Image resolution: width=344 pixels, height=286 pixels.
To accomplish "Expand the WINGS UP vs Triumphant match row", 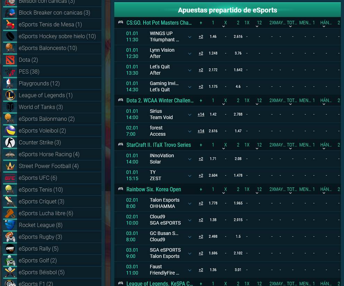I will (190, 36).
